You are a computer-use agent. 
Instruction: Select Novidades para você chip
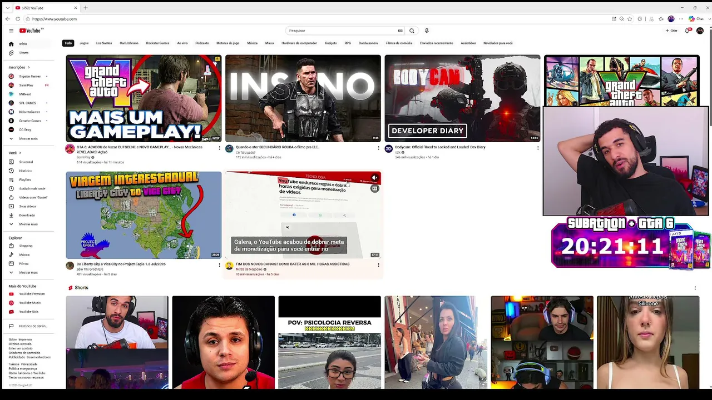click(x=498, y=43)
